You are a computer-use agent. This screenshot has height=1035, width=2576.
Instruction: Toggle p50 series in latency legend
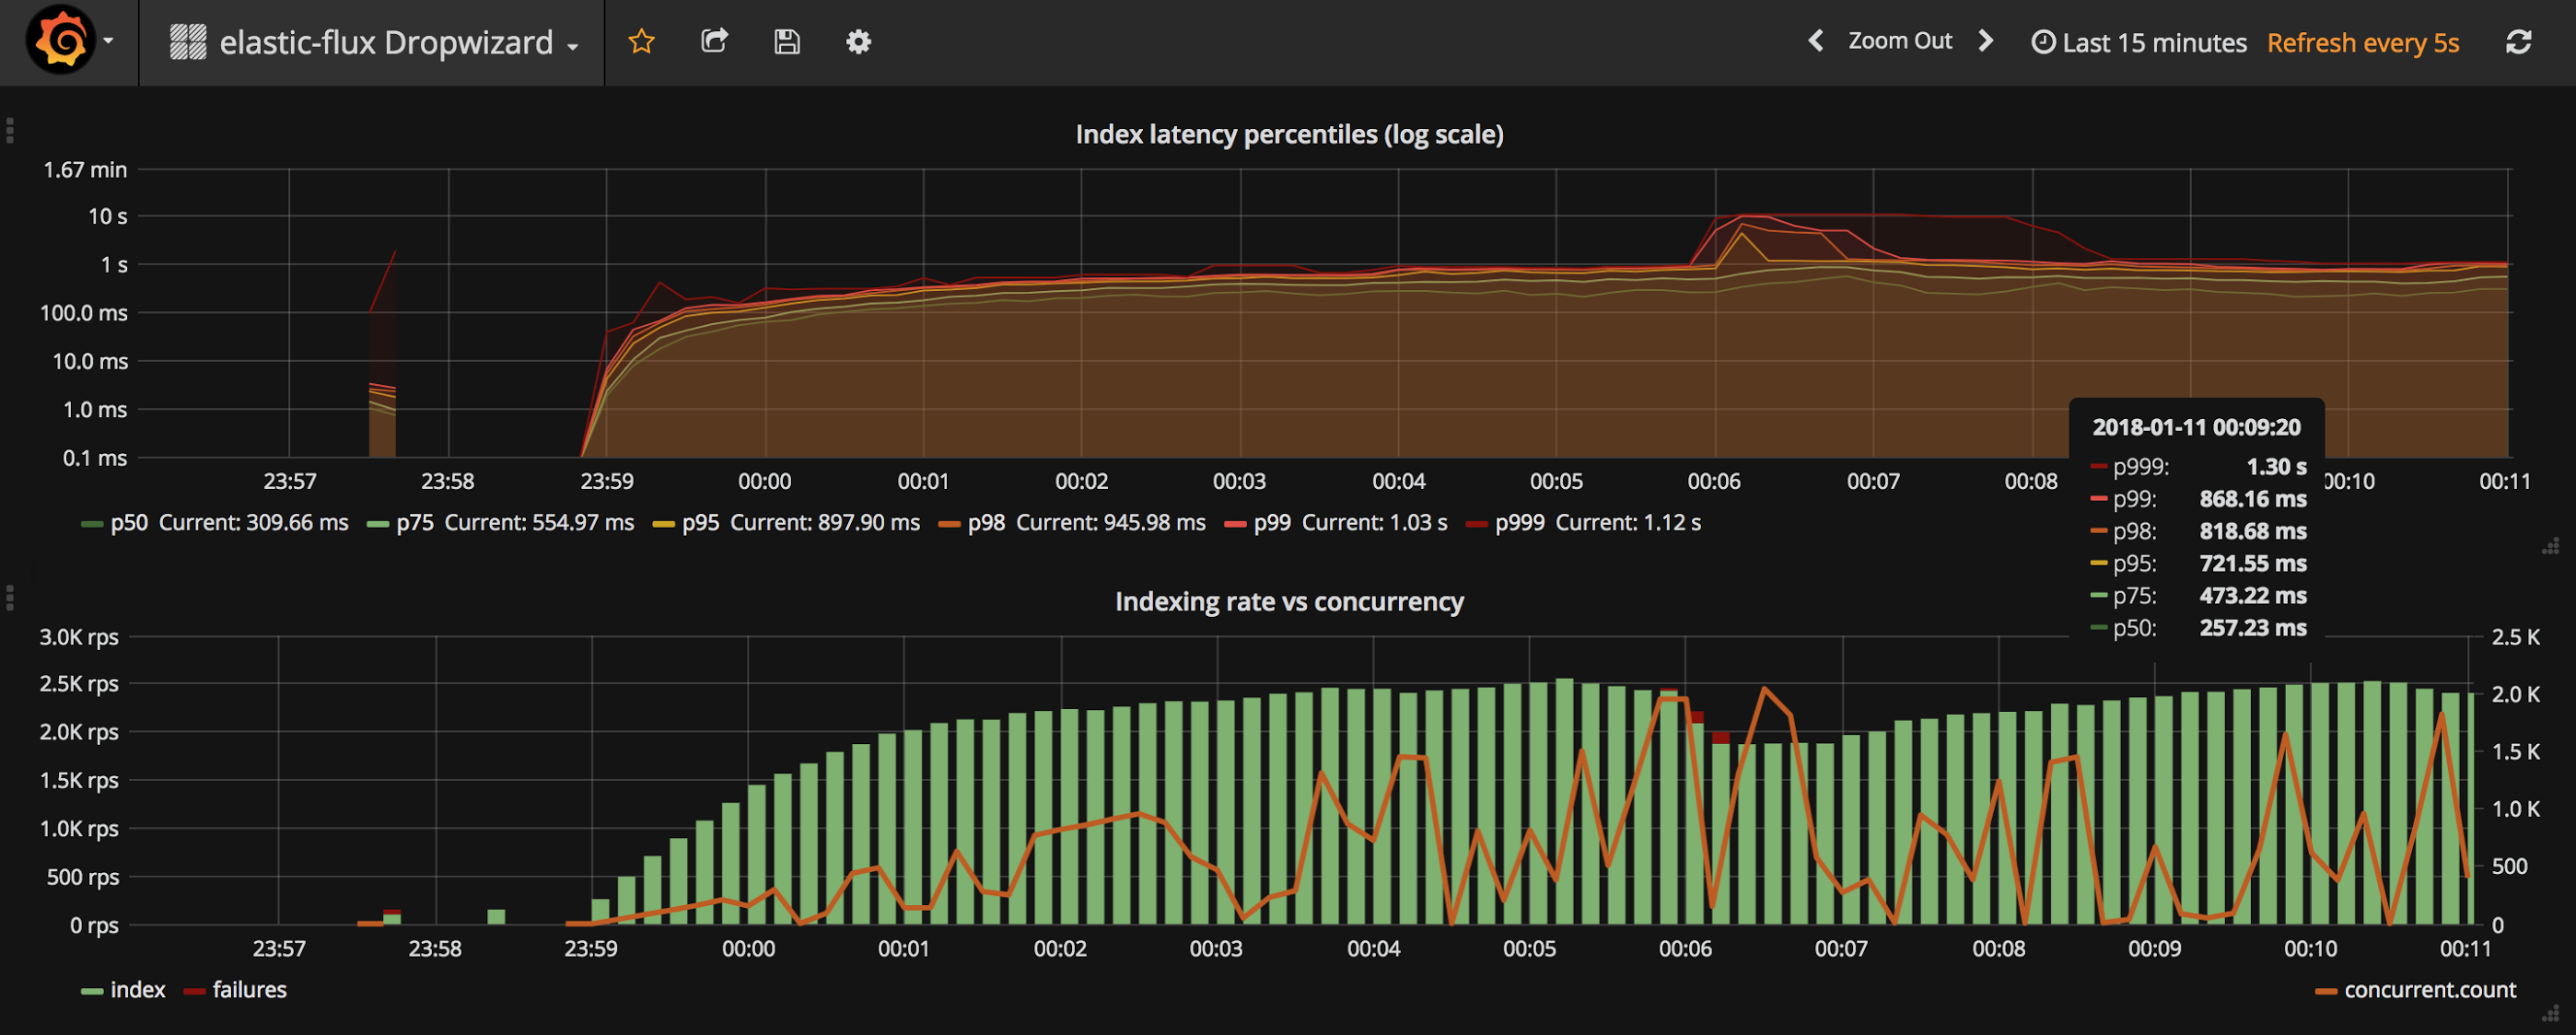pos(129,523)
